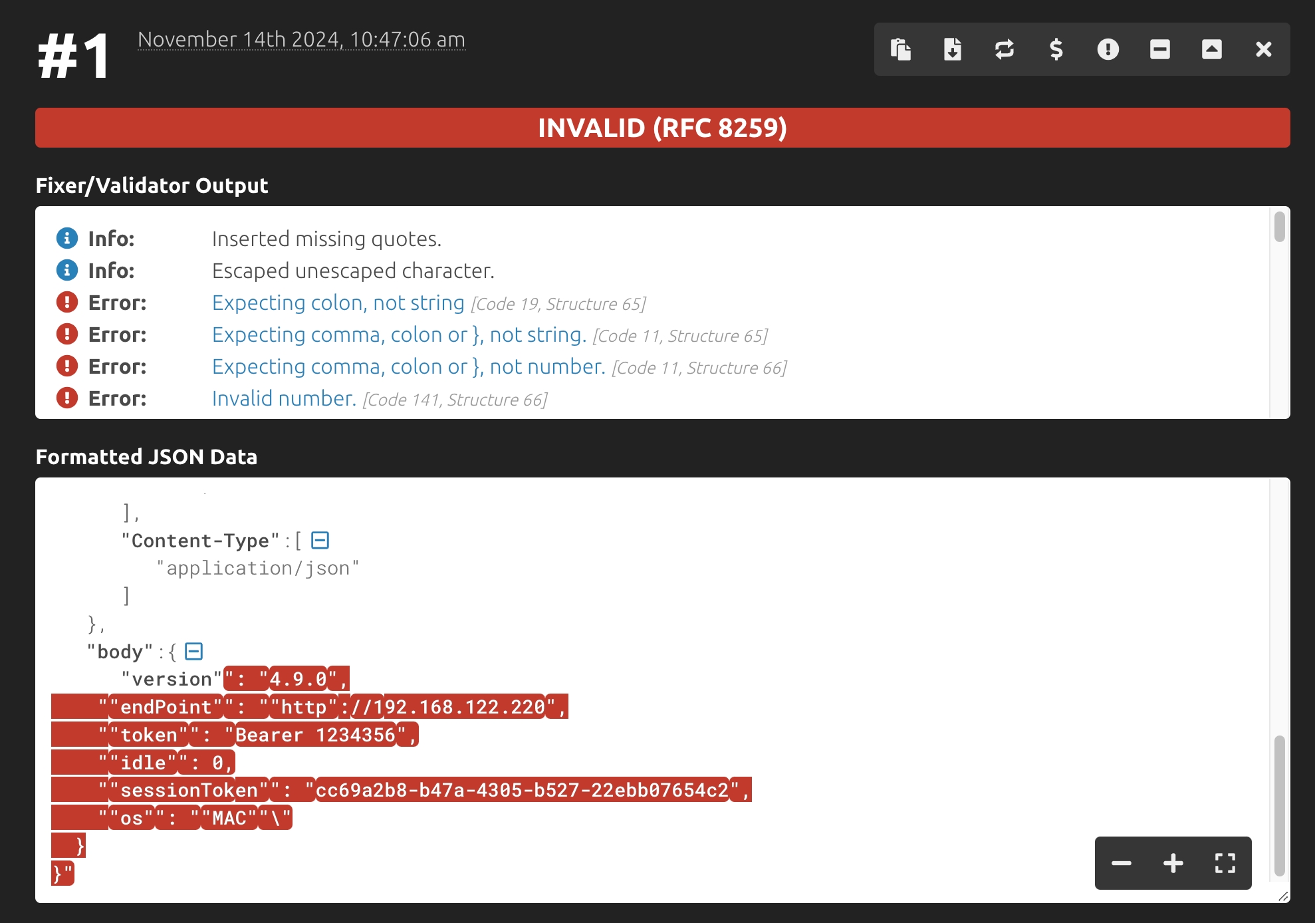Click the minus square collapse icon
This screenshot has height=923, width=1315.
[x=1160, y=49]
